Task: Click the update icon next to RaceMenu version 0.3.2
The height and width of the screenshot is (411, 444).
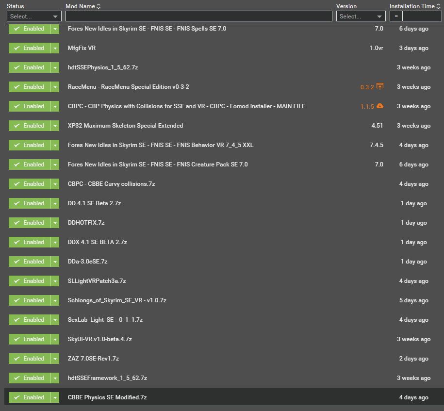Action: click(380, 86)
